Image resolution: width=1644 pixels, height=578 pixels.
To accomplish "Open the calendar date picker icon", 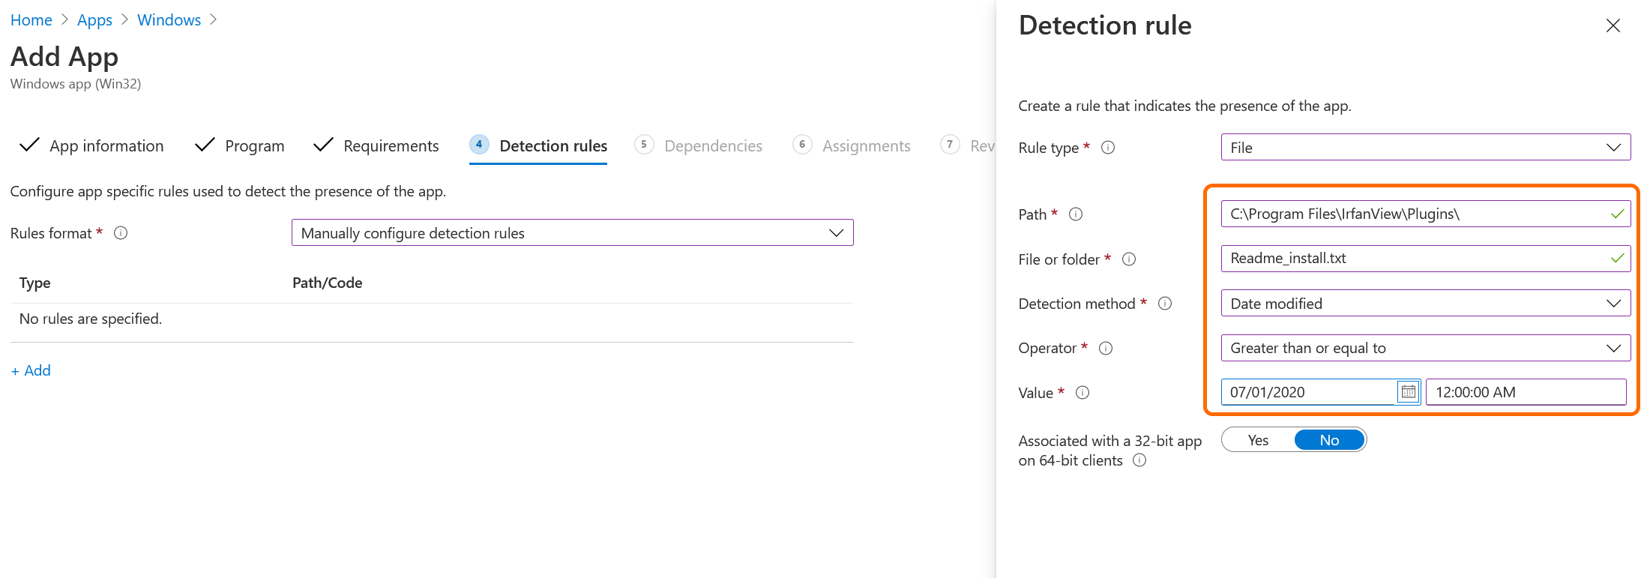I will click(x=1408, y=392).
